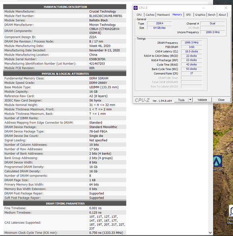Click the Standard Monolithic package value
This screenshot has width=233, height=236.
tap(103, 127)
